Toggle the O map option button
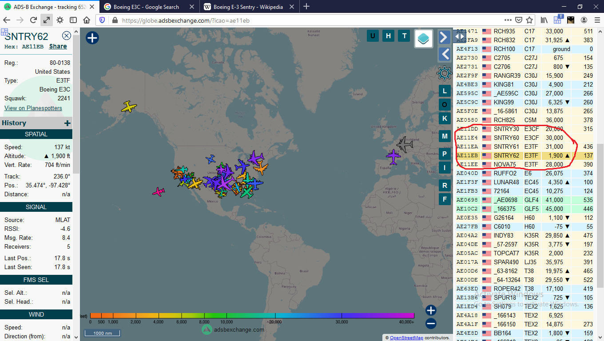Viewport: 604px width, 341px height. point(445,104)
